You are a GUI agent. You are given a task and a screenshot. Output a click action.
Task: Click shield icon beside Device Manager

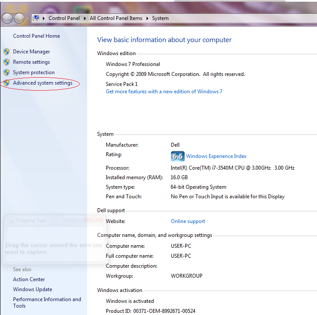coord(7,52)
